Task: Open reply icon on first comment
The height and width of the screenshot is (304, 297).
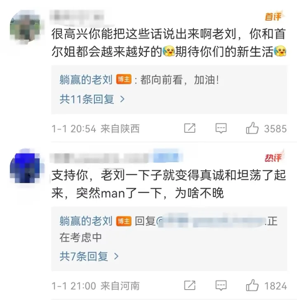Action: pyautogui.click(x=221, y=128)
